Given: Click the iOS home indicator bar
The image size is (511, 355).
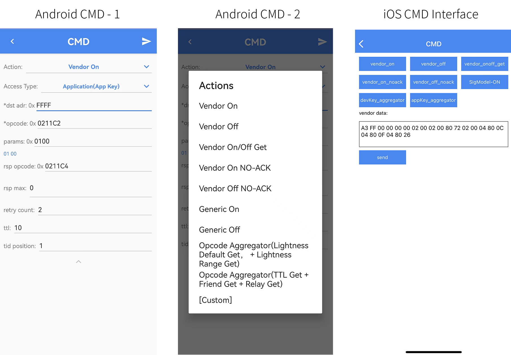Looking at the screenshot, I should [433, 352].
